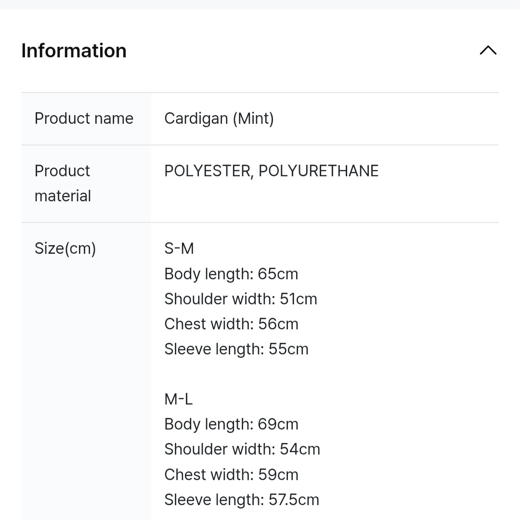The width and height of the screenshot is (520, 520).
Task: Click the Sleeve length: 55cm text
Action: click(236, 349)
